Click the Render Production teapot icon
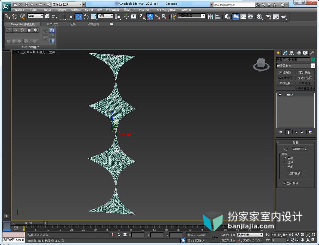Image resolution: width=319 pixels, height=245 pixels. click(x=284, y=17)
